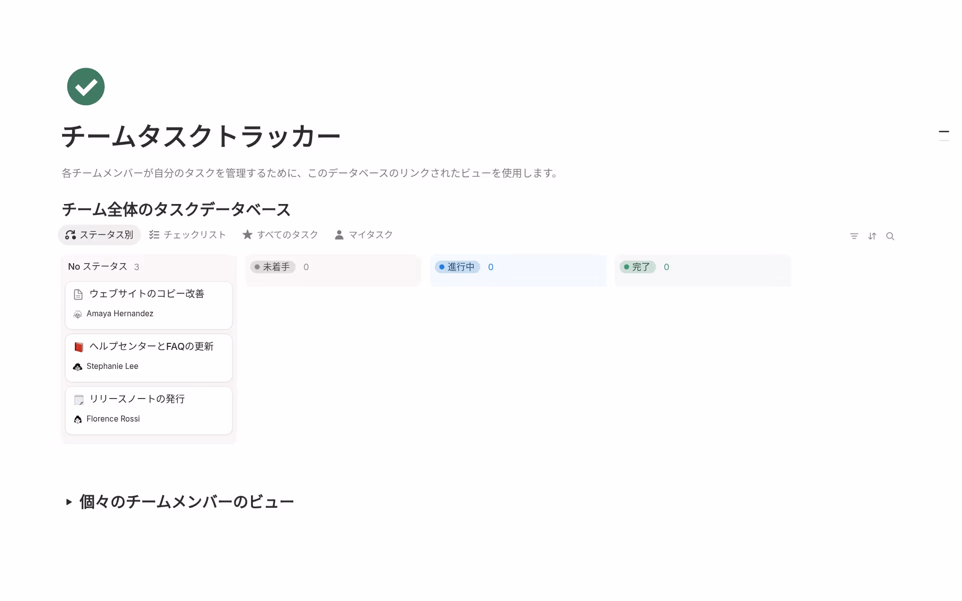Click the board icon beside ステータス別

pos(70,235)
